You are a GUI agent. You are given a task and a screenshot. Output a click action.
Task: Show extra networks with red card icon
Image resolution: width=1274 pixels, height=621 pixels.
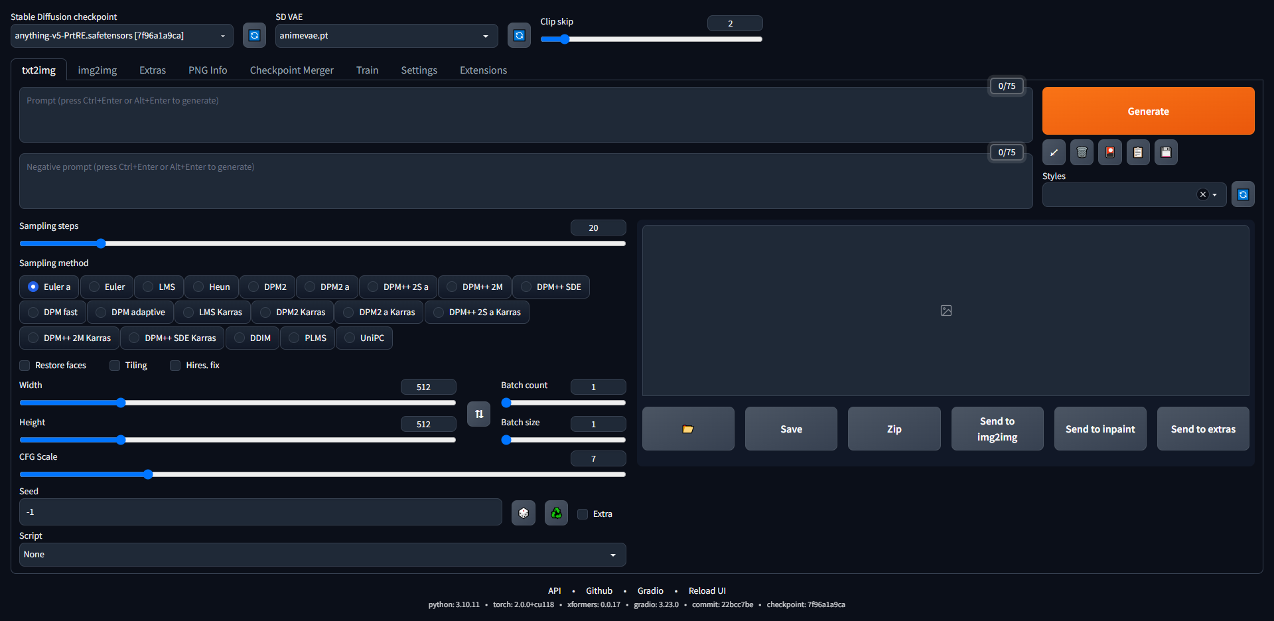coord(1109,153)
